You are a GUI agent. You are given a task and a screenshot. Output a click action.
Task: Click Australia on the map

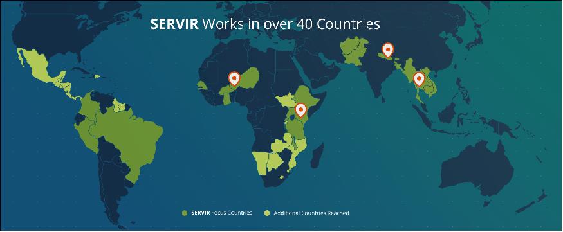pyautogui.click(x=477, y=168)
